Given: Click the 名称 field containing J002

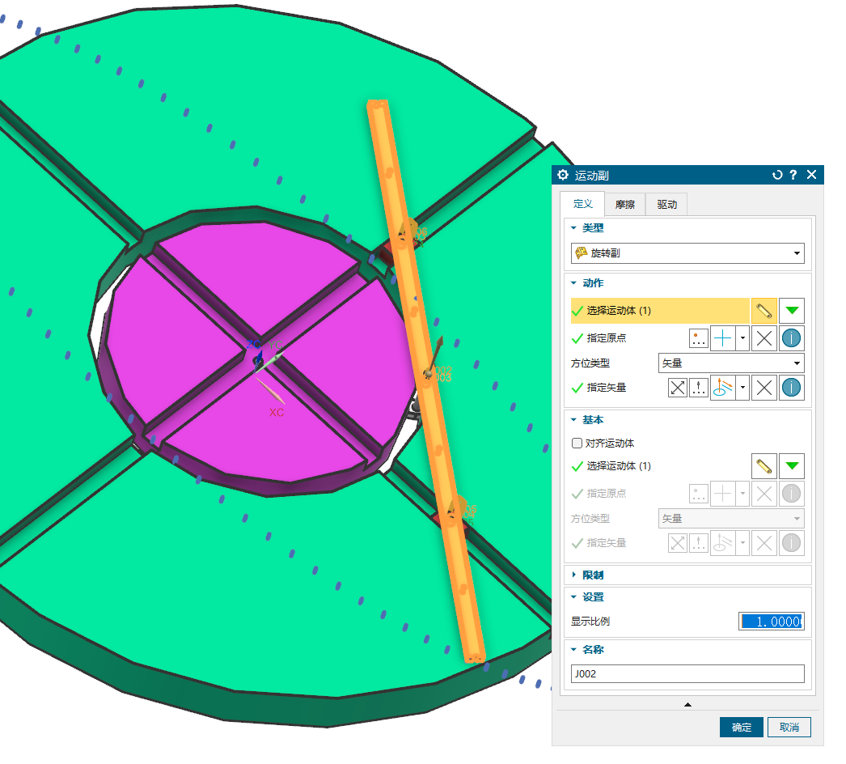Looking at the screenshot, I should [x=687, y=673].
